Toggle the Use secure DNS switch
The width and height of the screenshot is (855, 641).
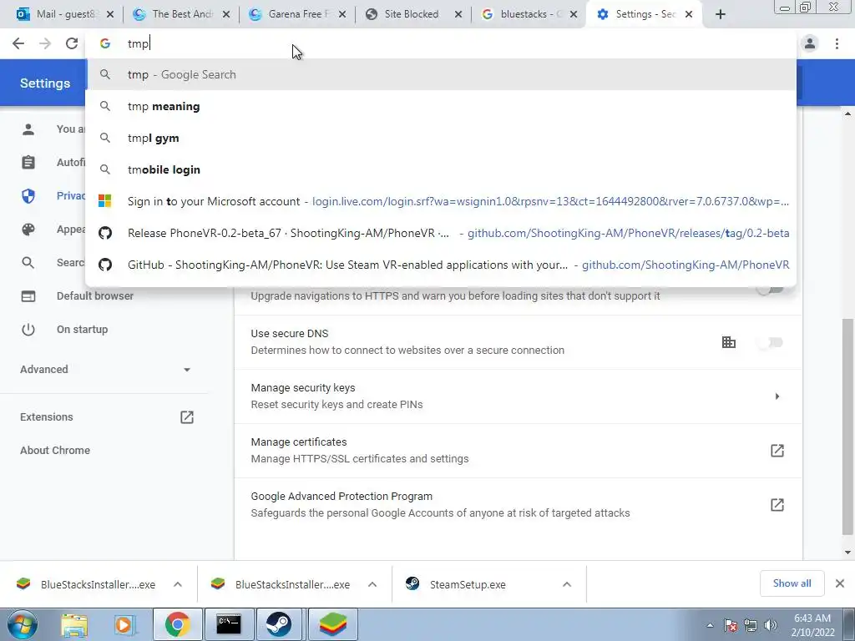(771, 342)
